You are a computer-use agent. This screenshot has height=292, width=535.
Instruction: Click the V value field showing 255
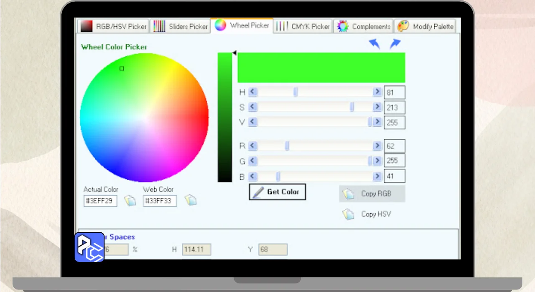[395, 123]
